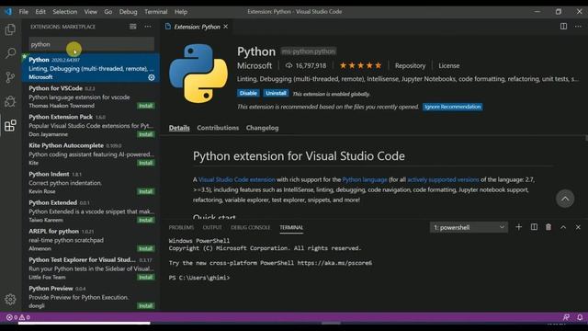588x331 pixels.
Task: Install Kite Python Autocomplete
Action: click(x=146, y=163)
